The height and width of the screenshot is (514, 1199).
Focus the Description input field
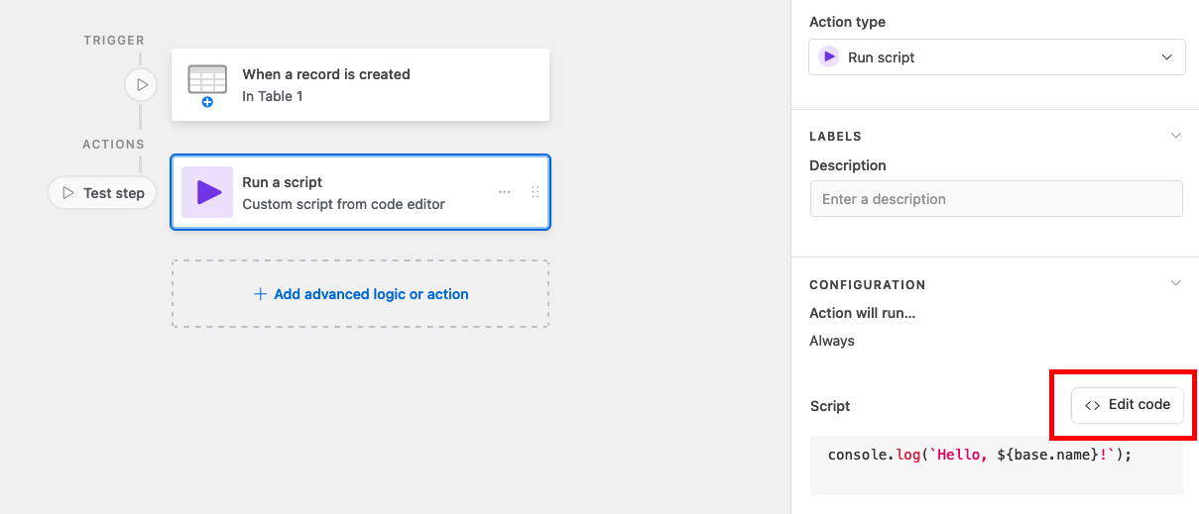pyautogui.click(x=997, y=198)
